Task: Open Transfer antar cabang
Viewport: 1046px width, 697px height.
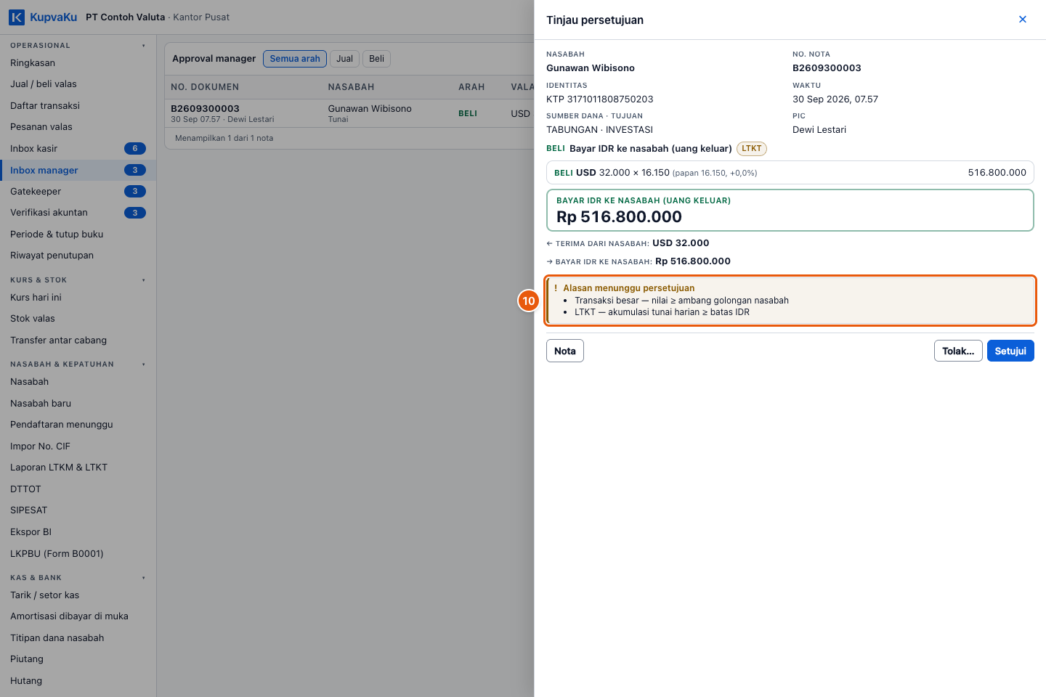Action: [x=78, y=341]
